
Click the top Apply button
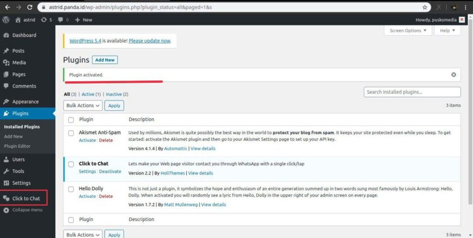coord(114,105)
